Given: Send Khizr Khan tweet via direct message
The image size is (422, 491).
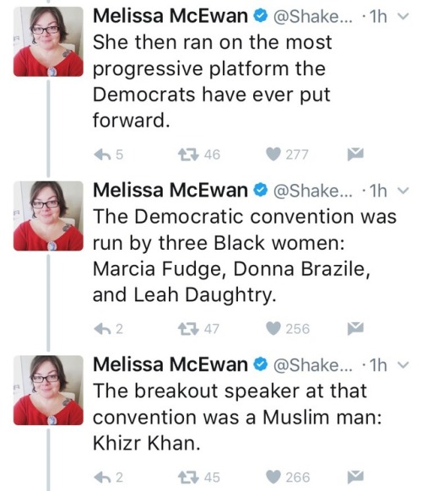Looking at the screenshot, I should pos(355,478).
